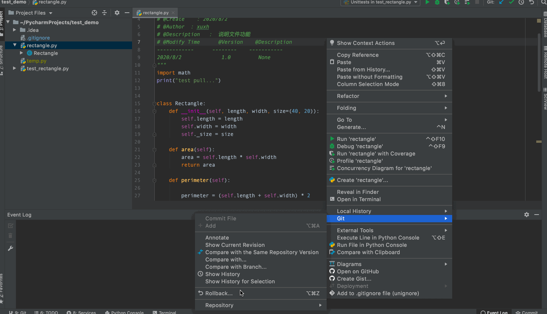Select Show Context Actions
Viewport: 547px width, 314px height.
coord(389,43)
